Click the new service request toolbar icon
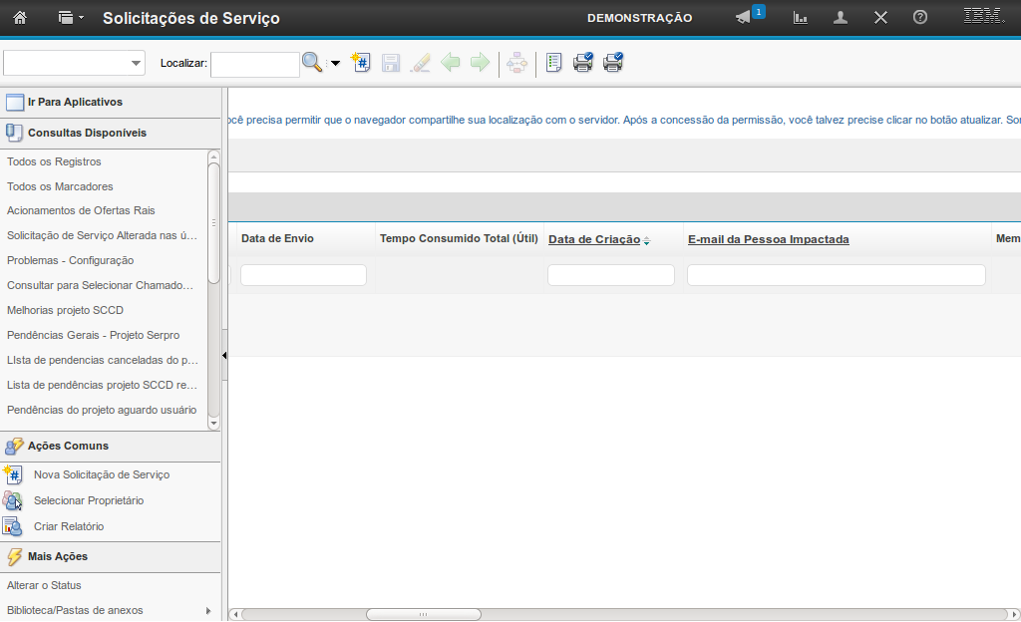This screenshot has width=1021, height=622. [x=361, y=63]
